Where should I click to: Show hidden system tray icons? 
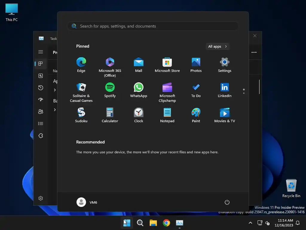coord(250,223)
